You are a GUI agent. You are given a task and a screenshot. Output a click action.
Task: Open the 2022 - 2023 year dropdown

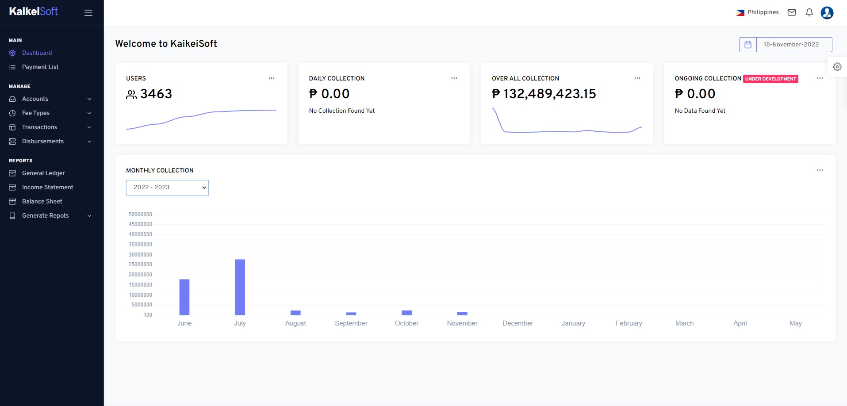point(167,188)
